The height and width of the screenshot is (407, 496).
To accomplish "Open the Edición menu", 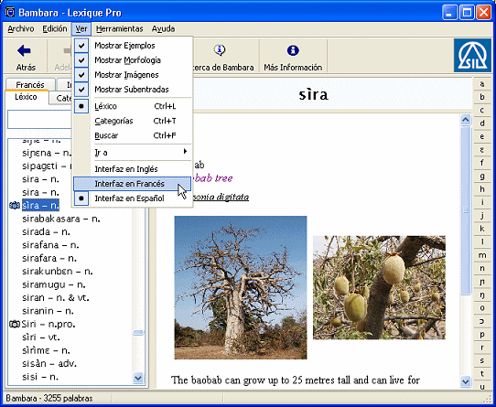I will click(x=55, y=28).
